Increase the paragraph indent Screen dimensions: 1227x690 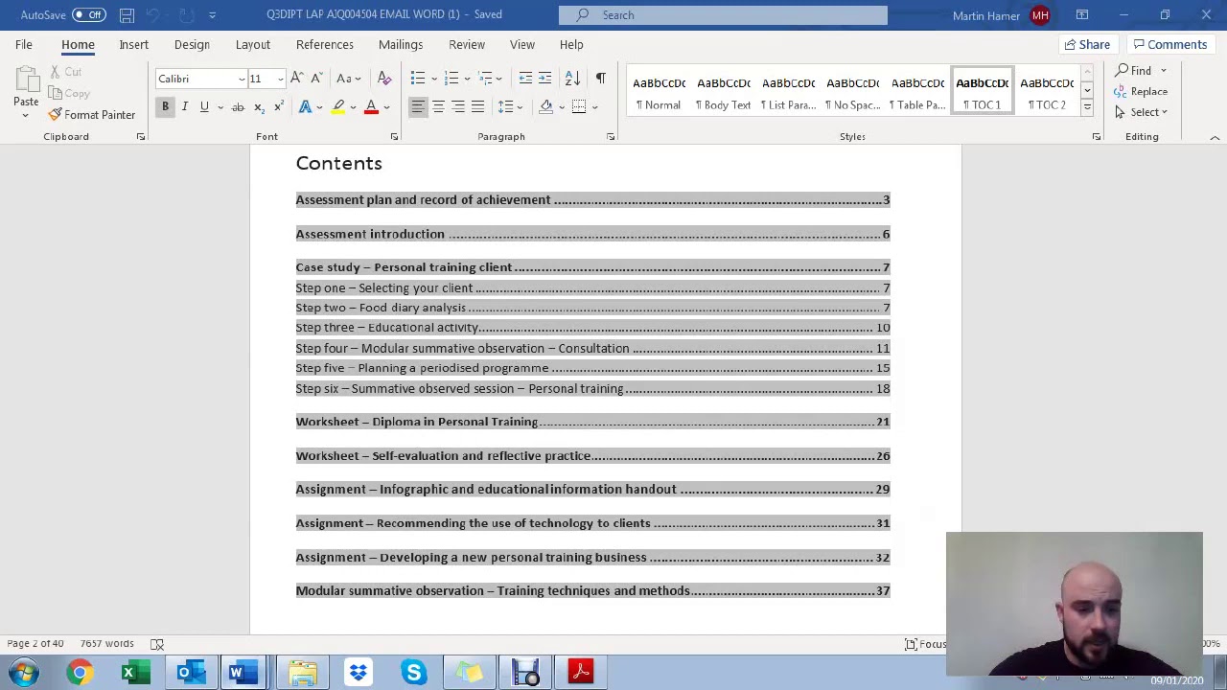click(544, 79)
